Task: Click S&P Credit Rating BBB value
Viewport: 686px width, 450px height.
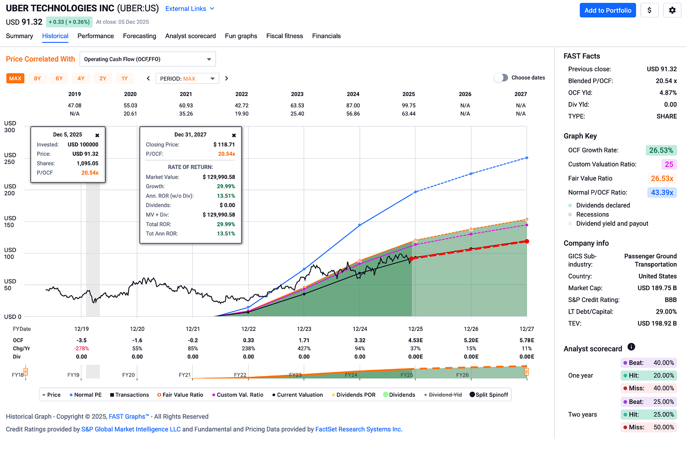Action: coord(670,300)
